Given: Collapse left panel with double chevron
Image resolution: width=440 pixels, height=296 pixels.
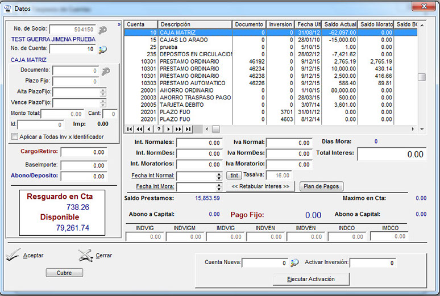Looking at the screenshot, I should (x=119, y=25).
